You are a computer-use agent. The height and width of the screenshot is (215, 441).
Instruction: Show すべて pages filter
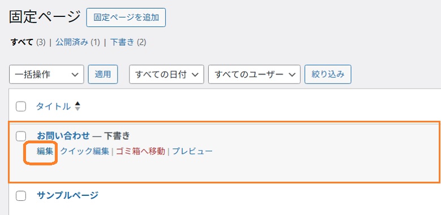tap(22, 43)
